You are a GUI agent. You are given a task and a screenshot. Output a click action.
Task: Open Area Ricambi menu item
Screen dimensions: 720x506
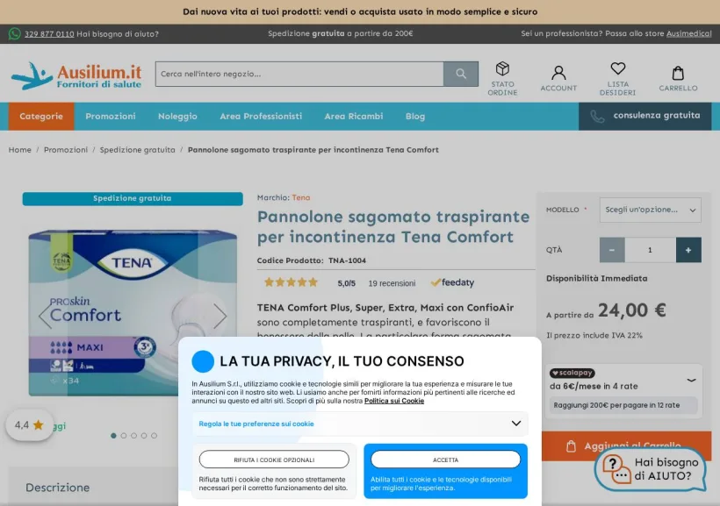click(x=354, y=117)
